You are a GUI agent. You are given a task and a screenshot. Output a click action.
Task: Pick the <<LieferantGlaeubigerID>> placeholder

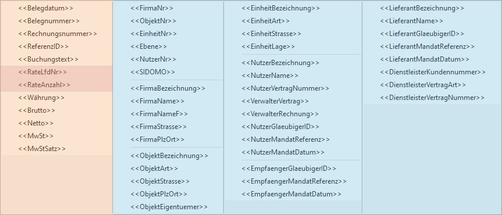pyautogui.click(x=422, y=34)
